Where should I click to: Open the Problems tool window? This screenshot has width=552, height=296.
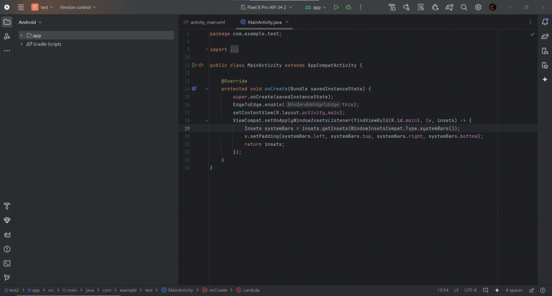[x=7, y=249]
